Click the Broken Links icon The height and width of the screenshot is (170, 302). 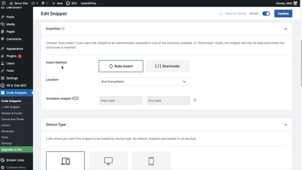pos(2,160)
